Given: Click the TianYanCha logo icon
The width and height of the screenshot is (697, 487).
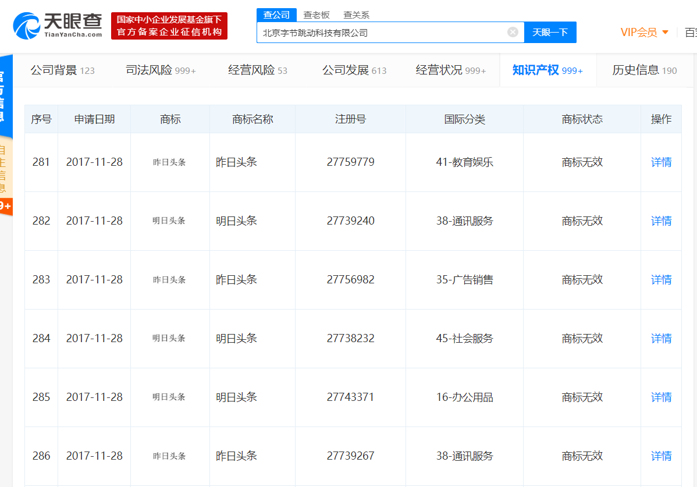Looking at the screenshot, I should [26, 26].
